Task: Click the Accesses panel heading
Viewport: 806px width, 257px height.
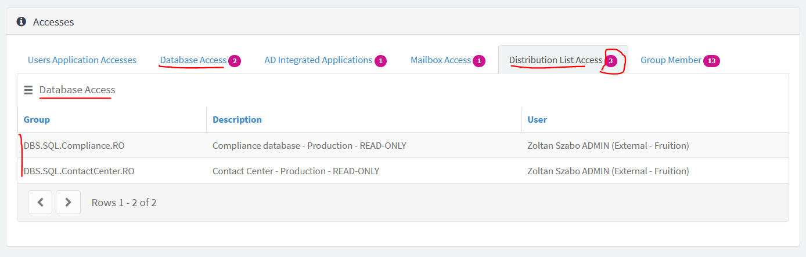Action: coord(53,22)
